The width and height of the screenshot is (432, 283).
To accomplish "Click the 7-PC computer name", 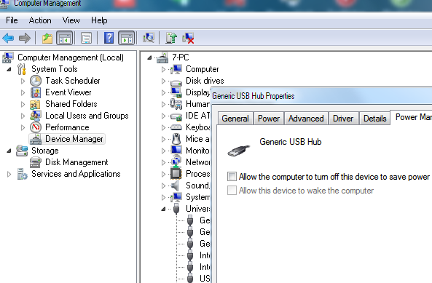I will tap(181, 57).
